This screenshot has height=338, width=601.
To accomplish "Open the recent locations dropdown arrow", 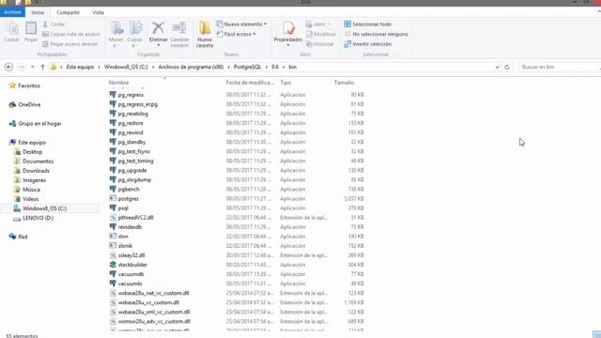I will click(32, 67).
